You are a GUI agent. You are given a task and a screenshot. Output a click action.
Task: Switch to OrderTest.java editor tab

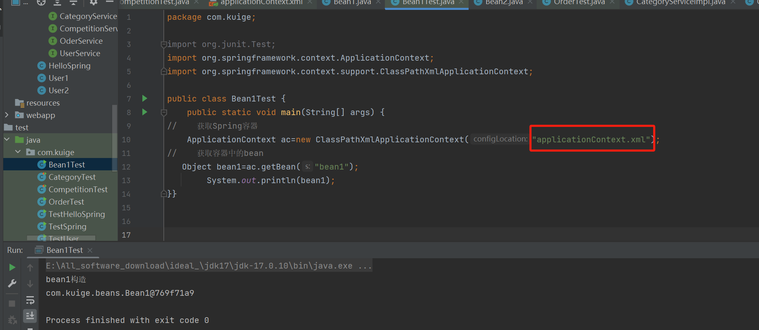[x=579, y=2]
